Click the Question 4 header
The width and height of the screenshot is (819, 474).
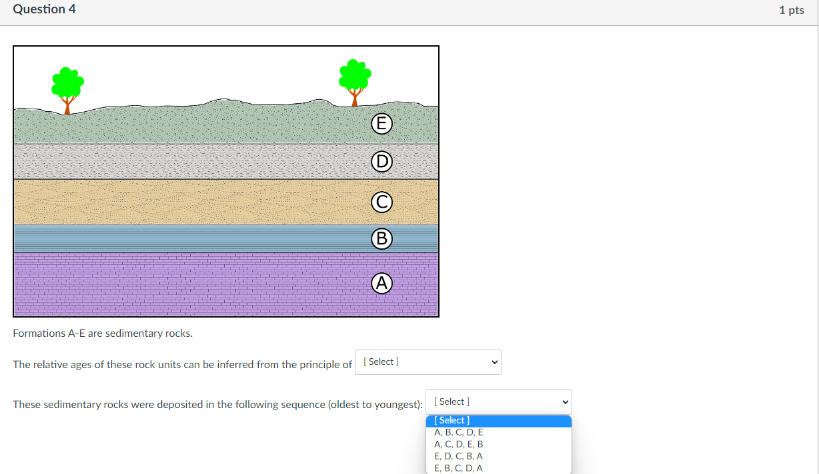44,9
